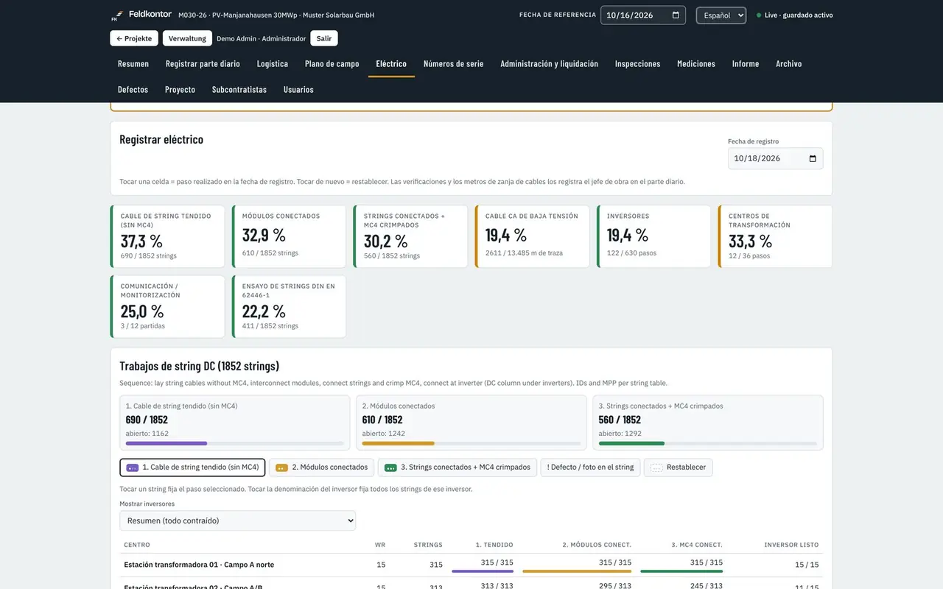Open calendar picker in Fecha de referencia
Viewport: 943px width, 589px height.
click(676, 15)
